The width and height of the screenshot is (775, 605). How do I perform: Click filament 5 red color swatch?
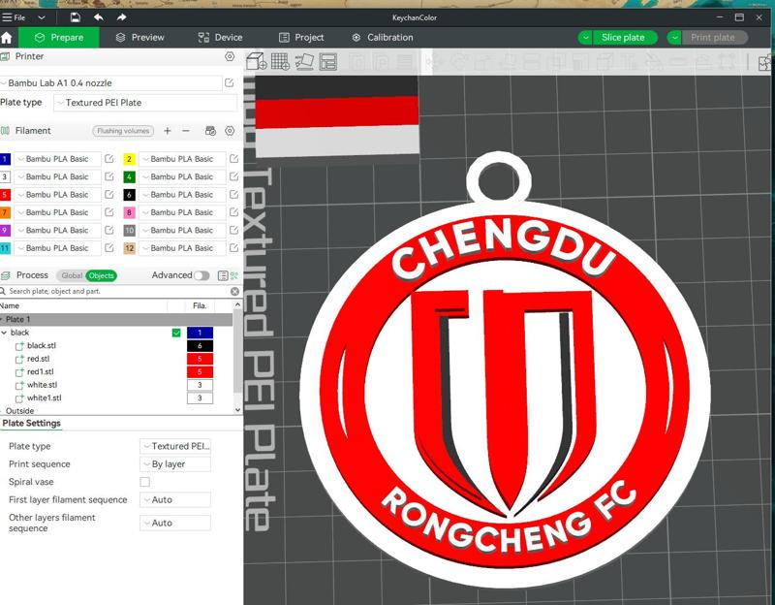pyautogui.click(x=5, y=195)
